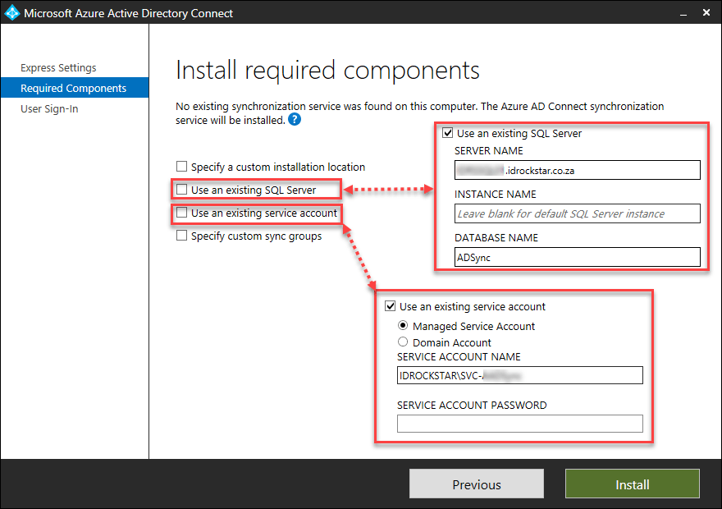Viewport: 722px width, 509px height.
Task: Click the Install required components heading
Action: (x=327, y=71)
